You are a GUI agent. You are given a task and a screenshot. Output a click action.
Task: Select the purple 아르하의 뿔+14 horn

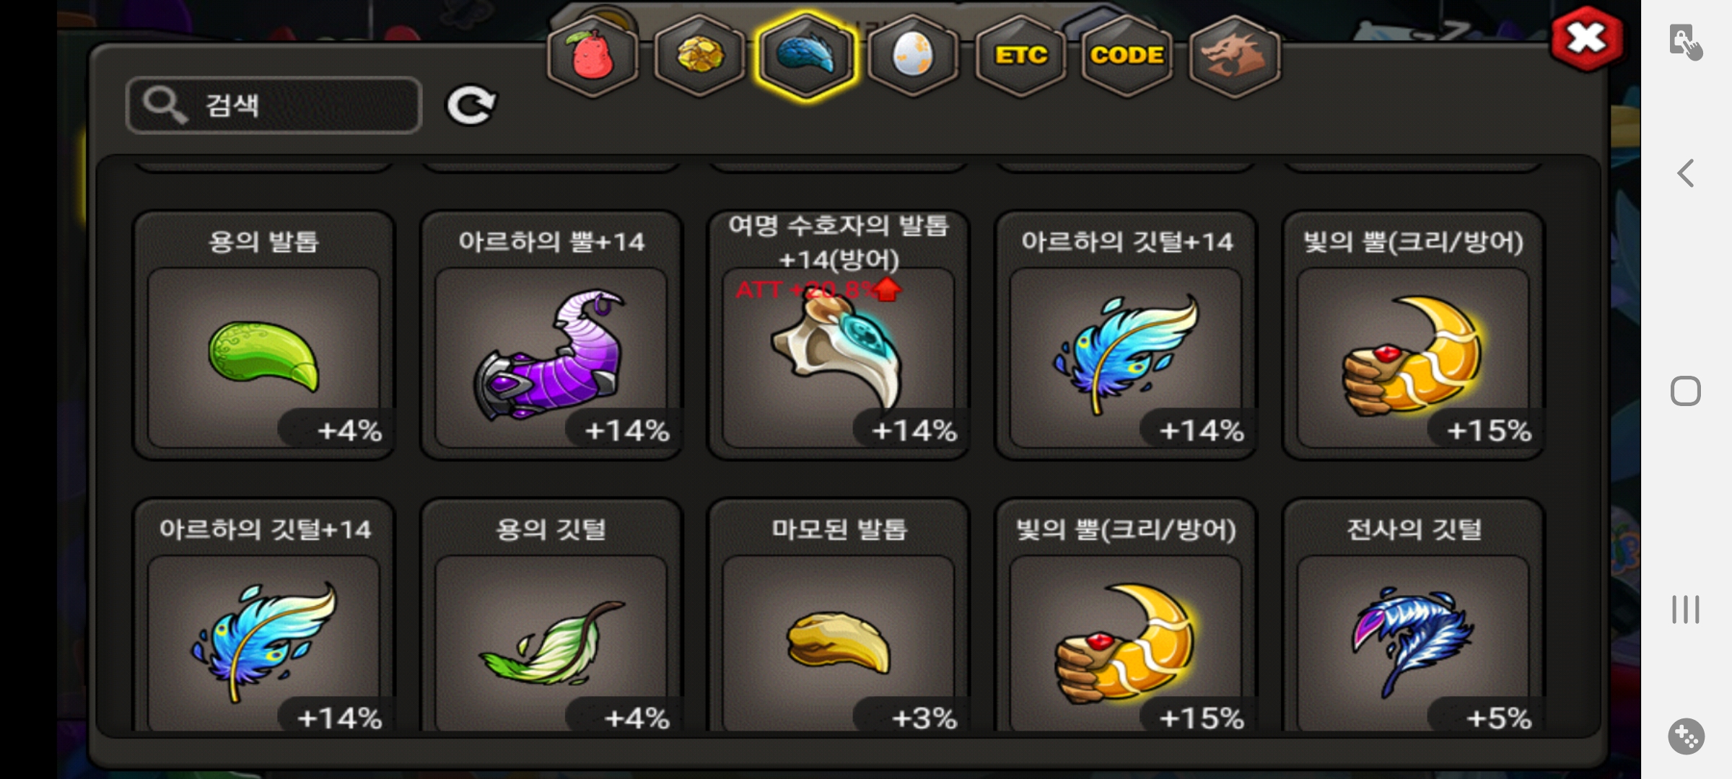pos(551,335)
